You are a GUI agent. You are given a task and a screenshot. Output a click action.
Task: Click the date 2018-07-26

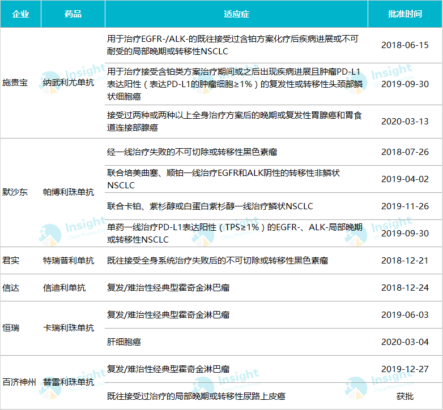click(x=405, y=152)
